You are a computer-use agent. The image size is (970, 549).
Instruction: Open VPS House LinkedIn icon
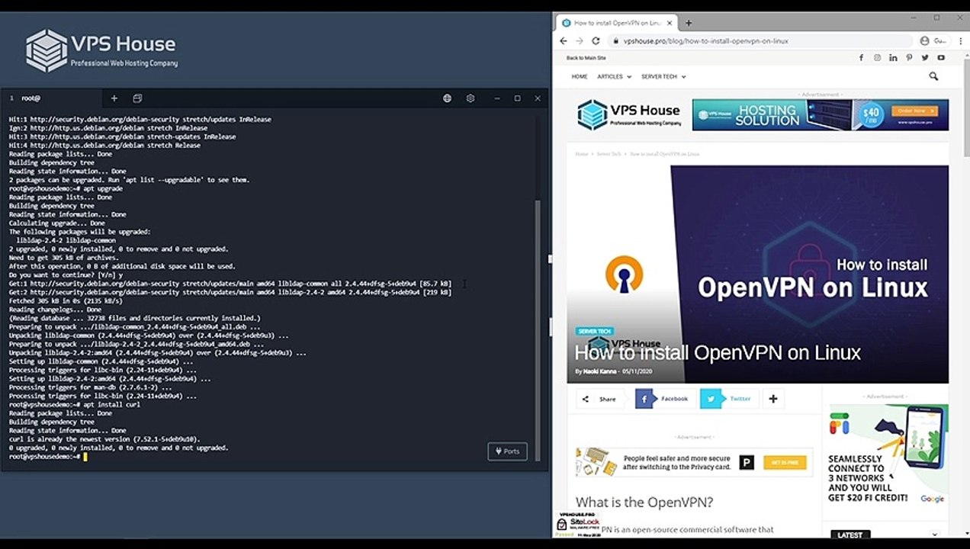tap(893, 58)
